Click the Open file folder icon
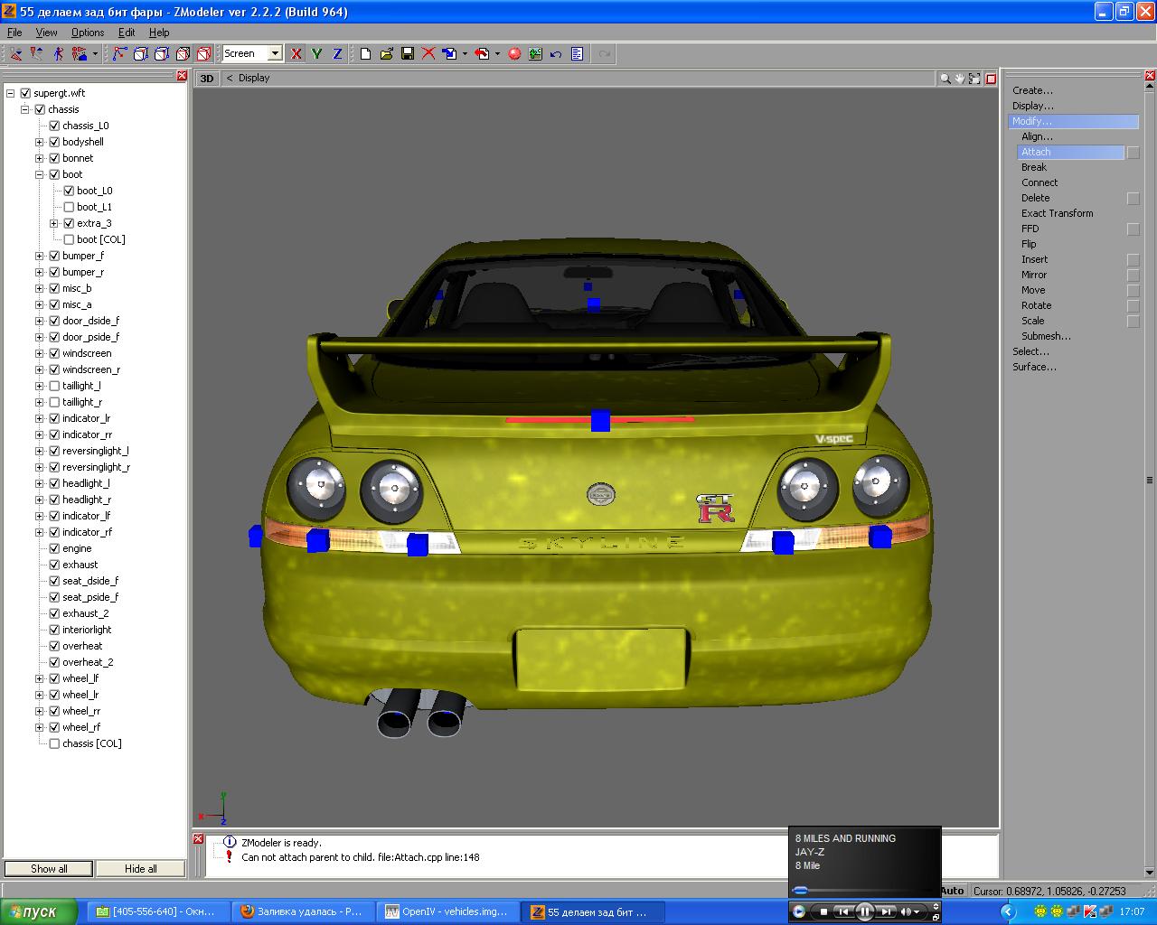 (386, 54)
